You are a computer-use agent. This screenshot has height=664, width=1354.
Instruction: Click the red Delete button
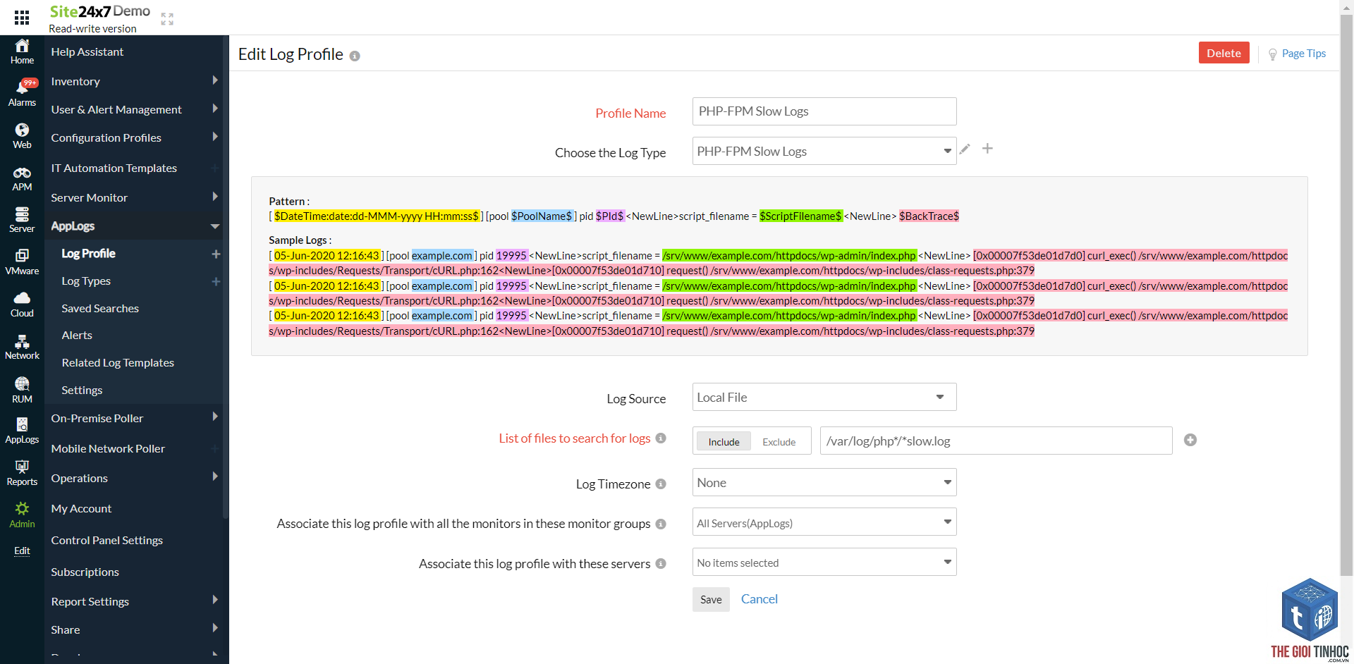coord(1224,53)
